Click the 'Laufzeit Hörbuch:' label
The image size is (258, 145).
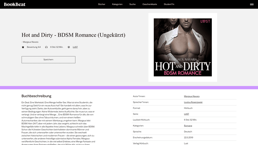pyautogui.click(x=141, y=120)
